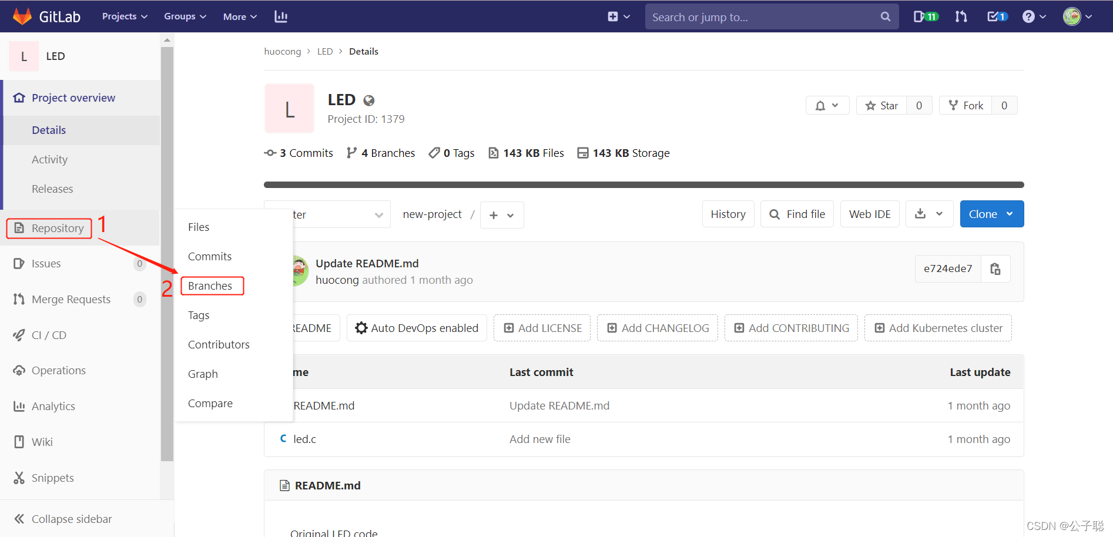Select Details under Project overview
1113x537 pixels.
point(49,130)
